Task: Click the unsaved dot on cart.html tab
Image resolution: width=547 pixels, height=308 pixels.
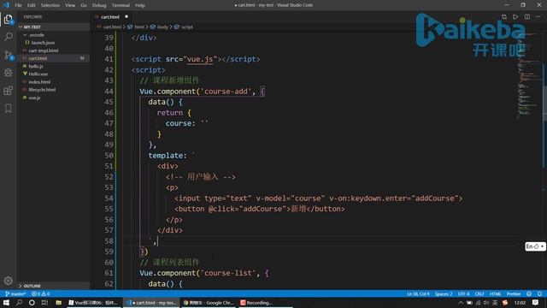Action: coord(126,16)
